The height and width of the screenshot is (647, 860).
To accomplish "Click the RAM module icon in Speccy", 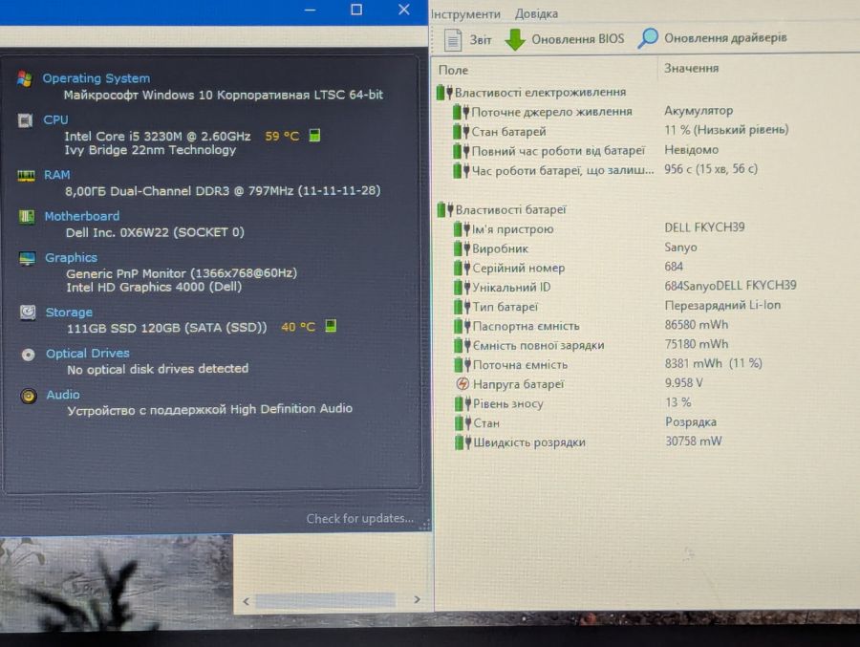I will 27,176.
